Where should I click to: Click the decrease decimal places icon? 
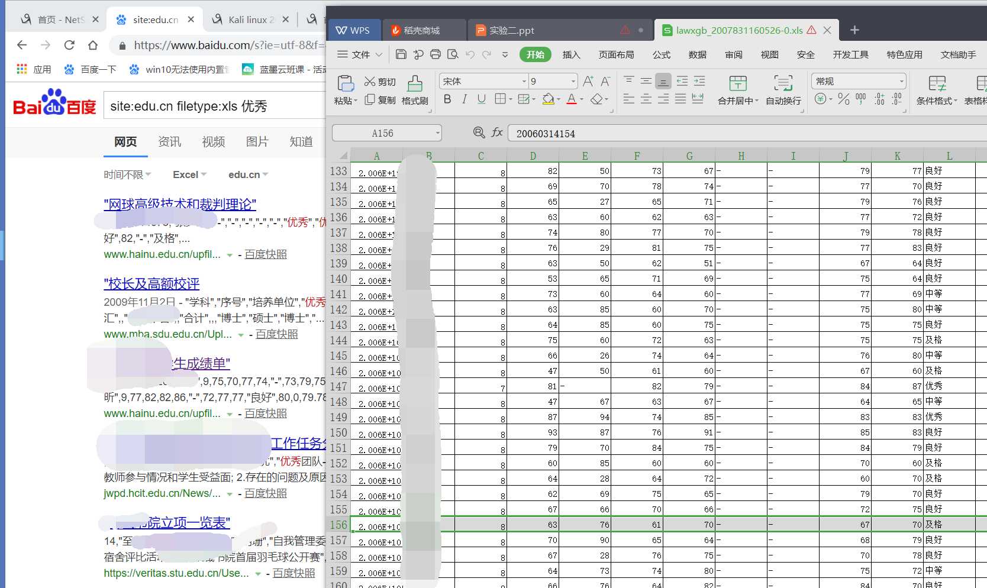[897, 99]
